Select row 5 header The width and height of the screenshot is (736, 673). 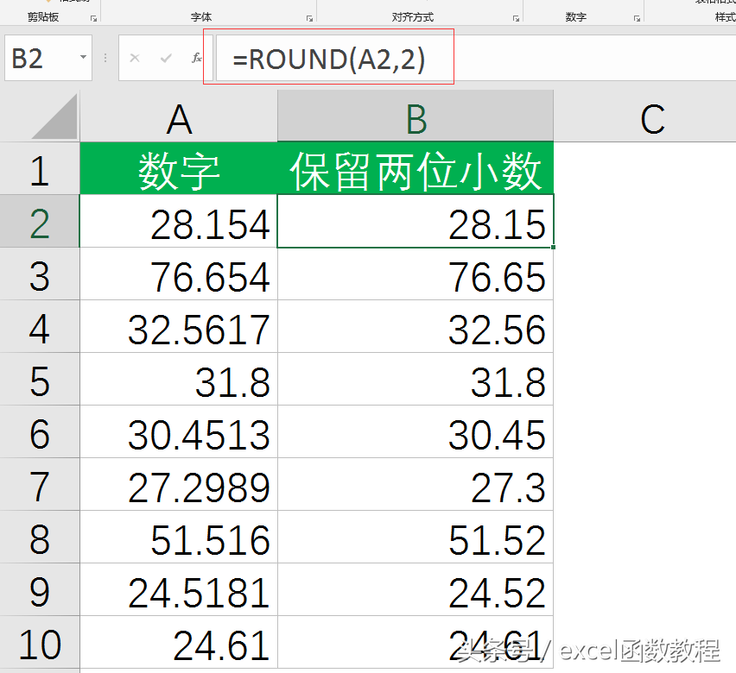(40, 379)
